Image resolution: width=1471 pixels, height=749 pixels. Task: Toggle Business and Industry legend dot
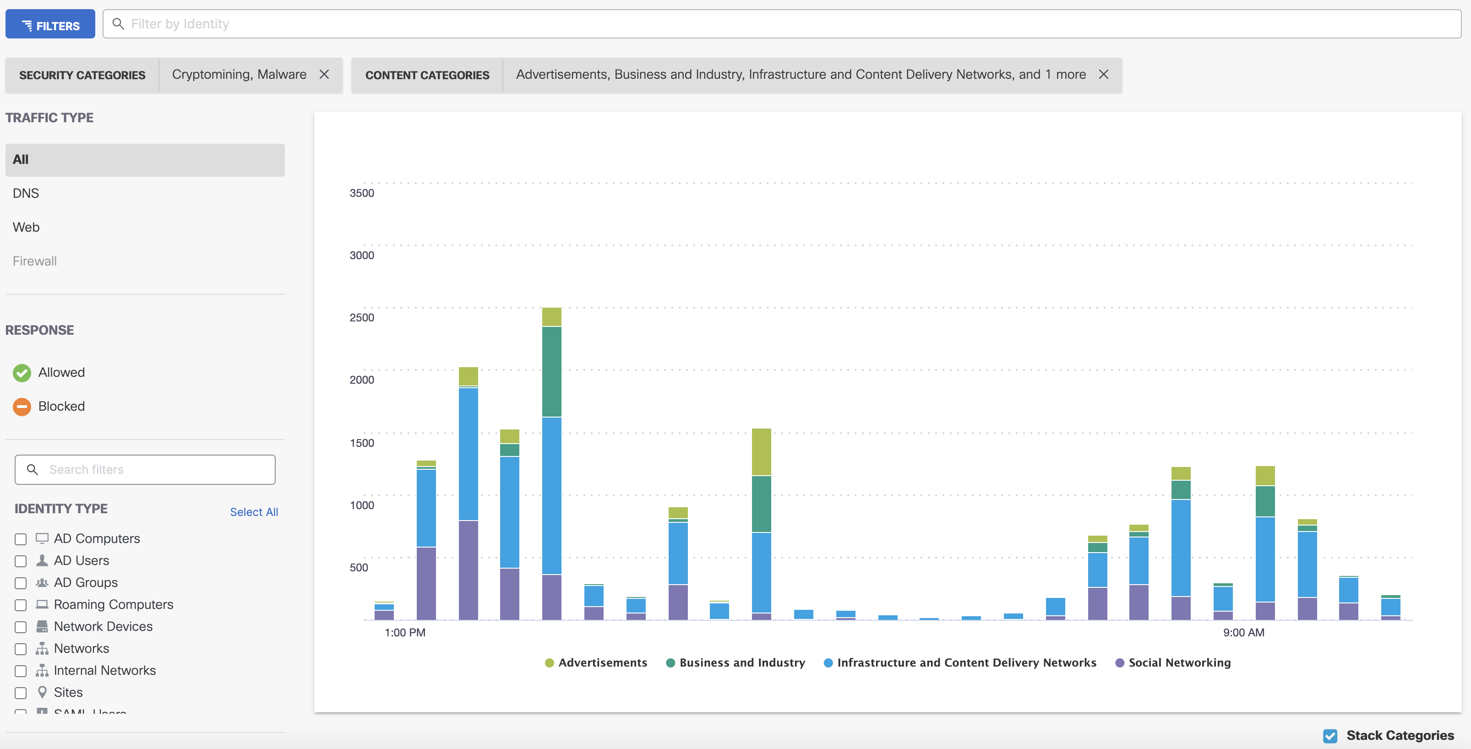coord(670,663)
